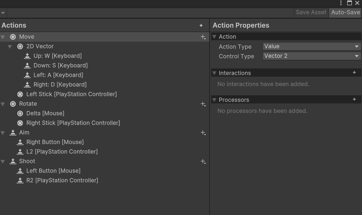Collapse the 2D Vector composite binding
This screenshot has width=362, height=215.
point(10,46)
